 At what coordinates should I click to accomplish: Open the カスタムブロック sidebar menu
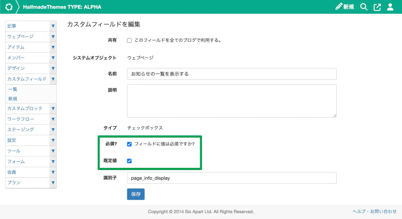coord(25,108)
